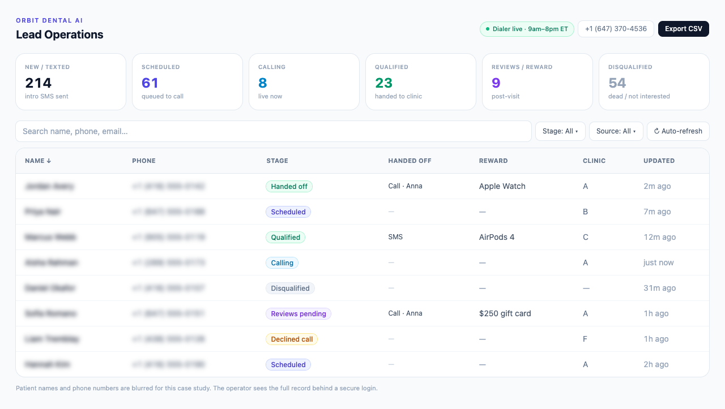This screenshot has height=409, width=725.
Task: Click the 12m ago updated cell
Action: [x=660, y=237]
